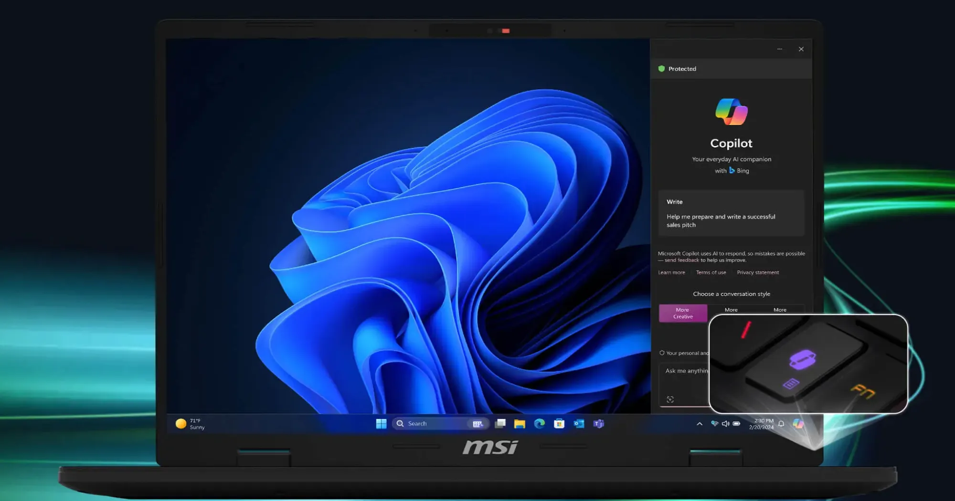This screenshot has width=955, height=501.
Task: Click the Learn more link
Action: (671, 272)
